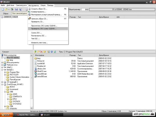
Task: Open the Опции menu
Action: [43, 5]
